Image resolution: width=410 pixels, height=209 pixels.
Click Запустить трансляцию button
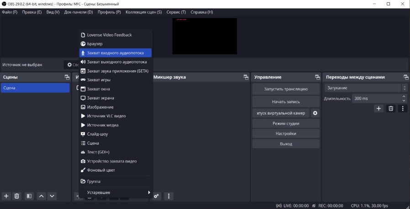click(286, 89)
